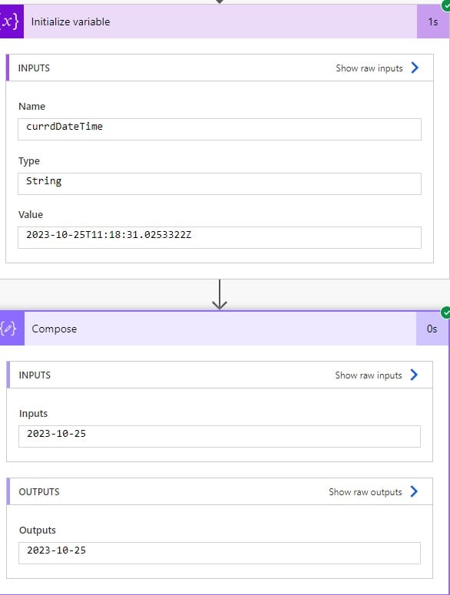Select the Compose Inputs 2023-10-25 field

(220, 437)
